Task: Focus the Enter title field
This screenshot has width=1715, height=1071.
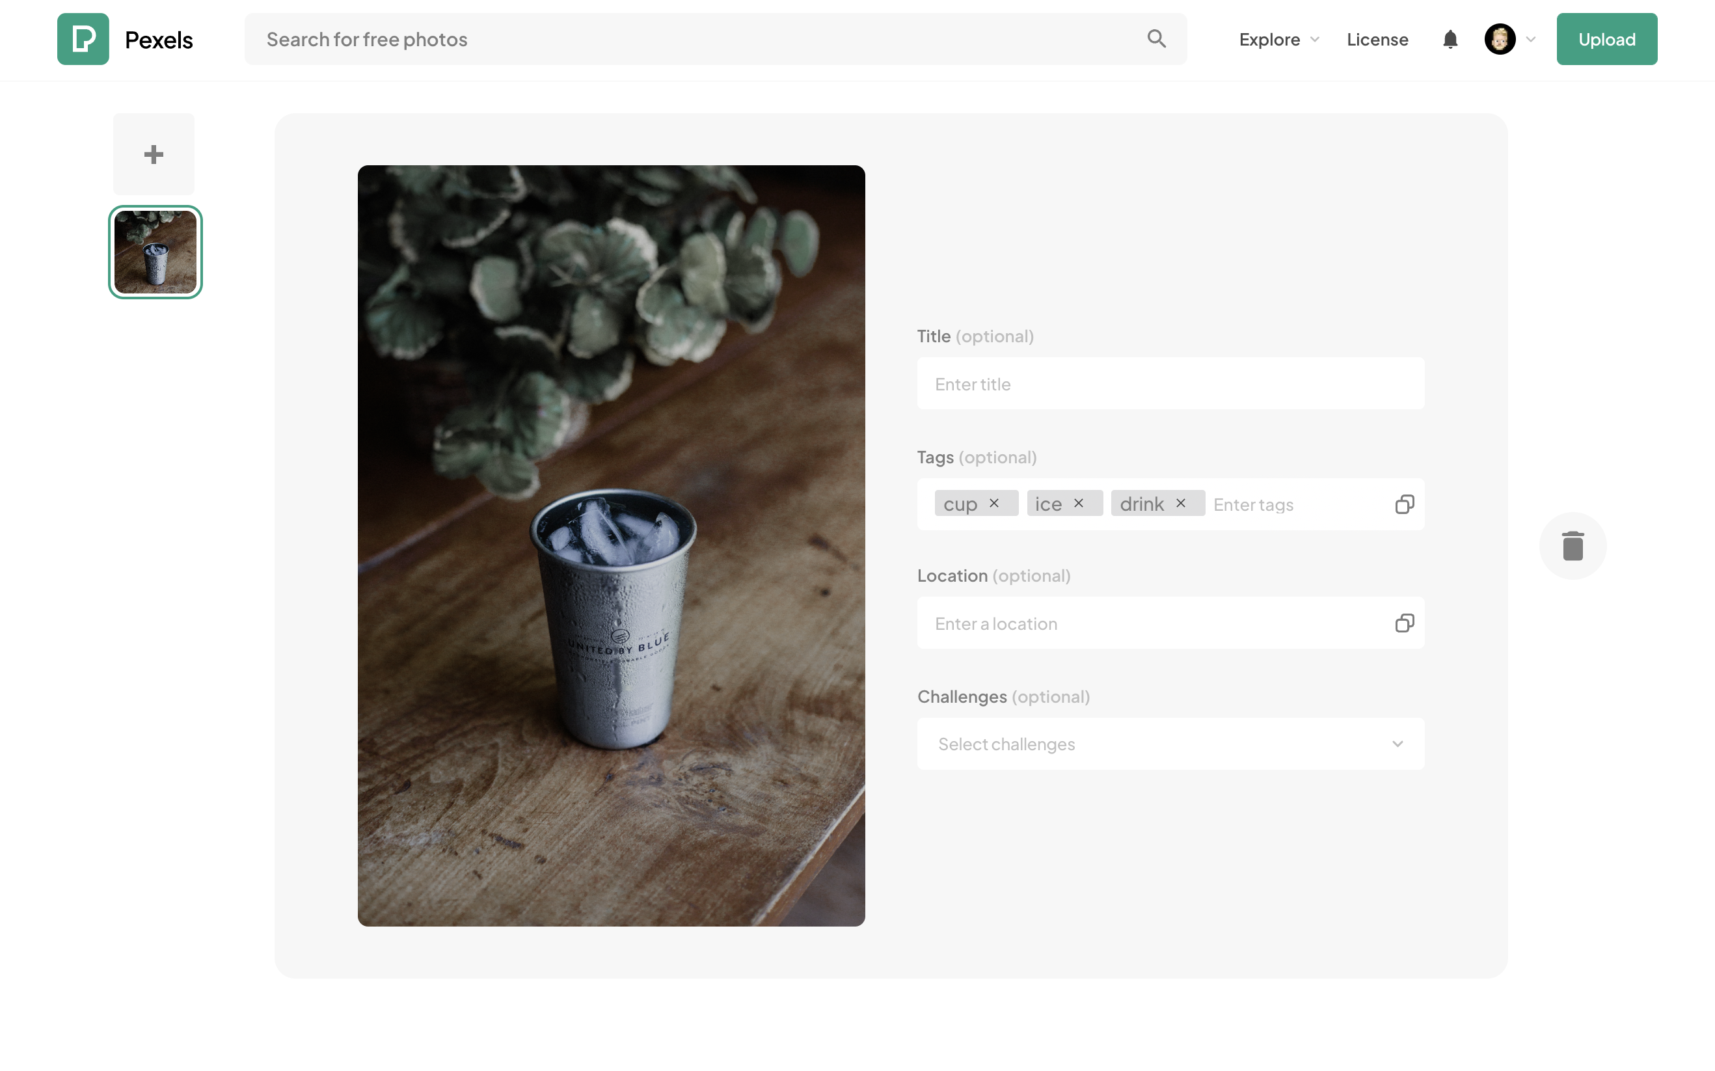Action: 1170,384
